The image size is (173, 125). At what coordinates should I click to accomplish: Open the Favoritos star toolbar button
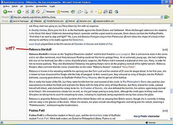(63, 12)
